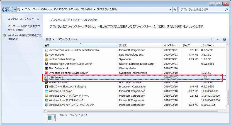Click コントロール パネル breadcrumb in address bar
This screenshot has width=231, height=125.
click(x=37, y=9)
